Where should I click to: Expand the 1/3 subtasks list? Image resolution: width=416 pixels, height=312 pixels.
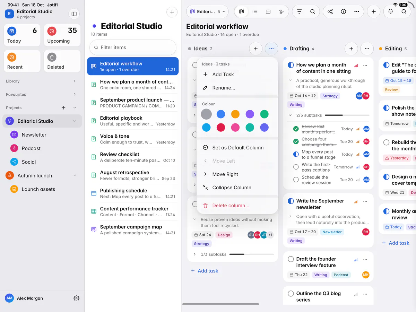click(x=194, y=254)
